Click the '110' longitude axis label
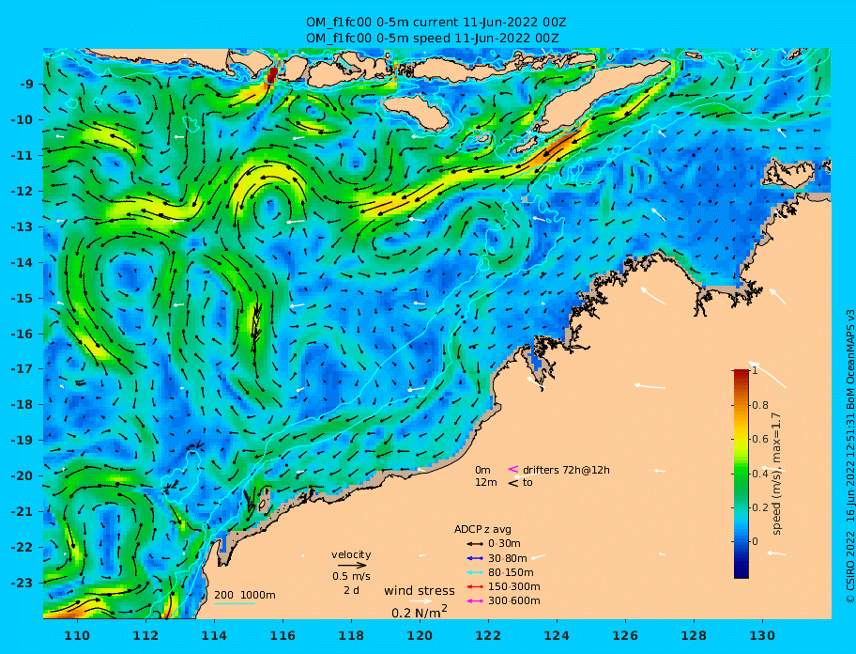Viewport: 856px width, 654px height. coord(77,635)
